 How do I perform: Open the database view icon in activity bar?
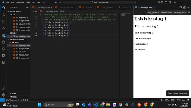3,42
